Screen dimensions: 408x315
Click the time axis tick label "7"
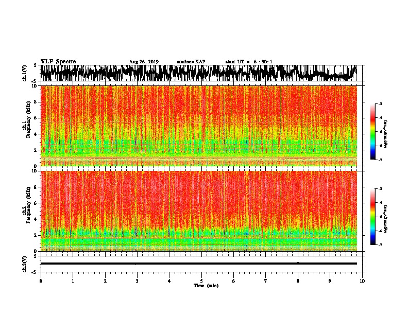(266, 281)
